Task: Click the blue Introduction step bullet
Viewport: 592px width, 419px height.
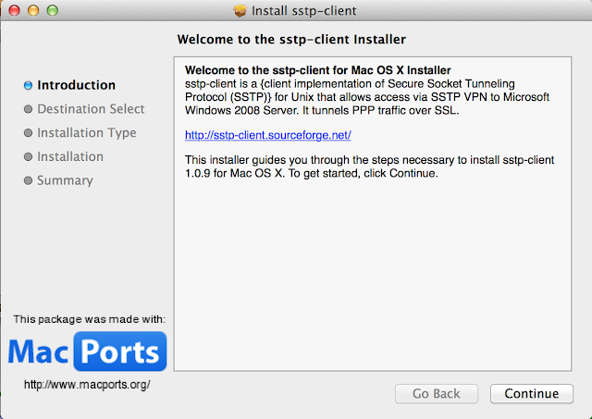Action: click(29, 85)
